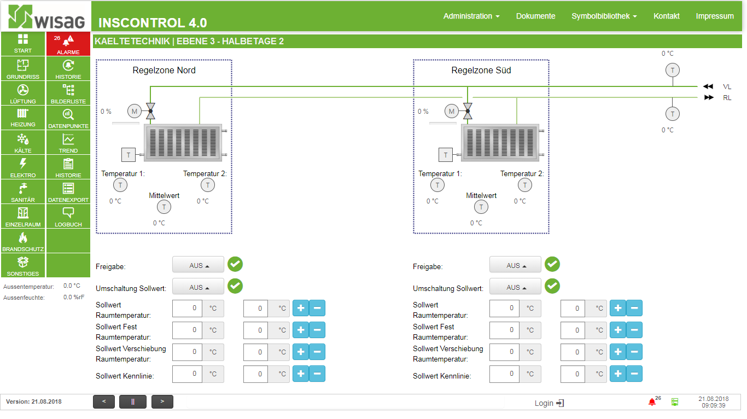Click the VL supply temperature sensor T
Screen dimensions: 747x419
pos(672,70)
